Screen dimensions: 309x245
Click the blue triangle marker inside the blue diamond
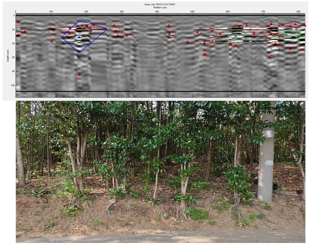[x=79, y=37]
